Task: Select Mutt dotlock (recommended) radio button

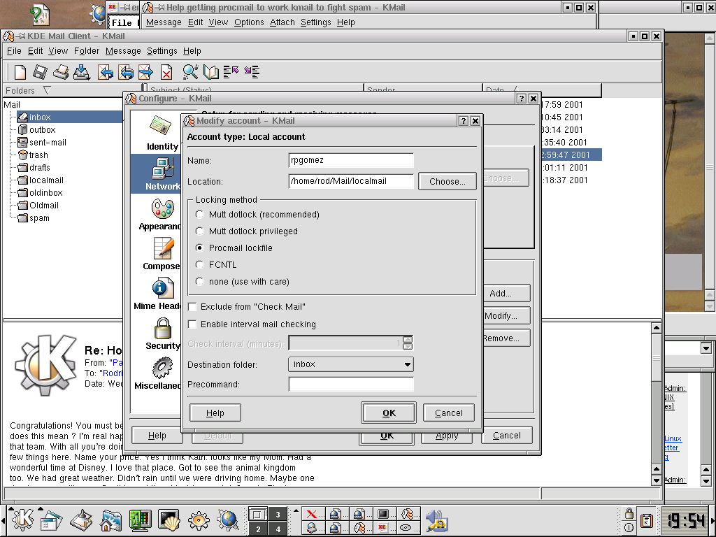Action: [201, 215]
